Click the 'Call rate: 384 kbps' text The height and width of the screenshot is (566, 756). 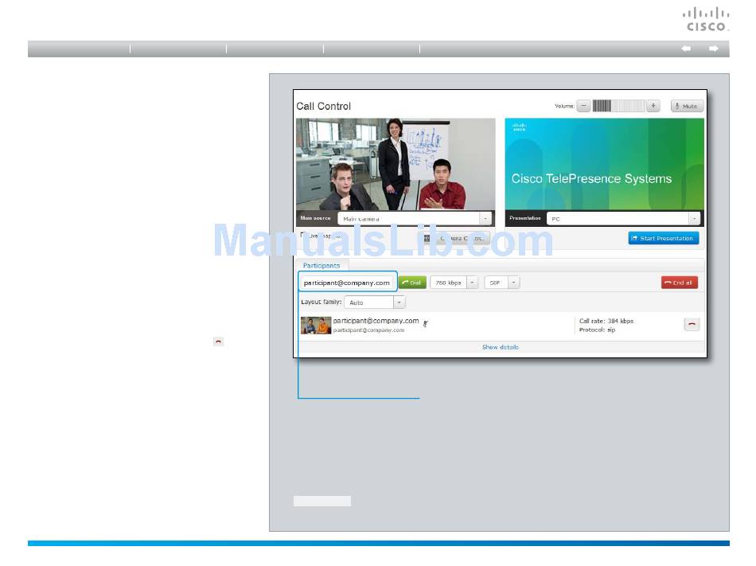tap(606, 321)
